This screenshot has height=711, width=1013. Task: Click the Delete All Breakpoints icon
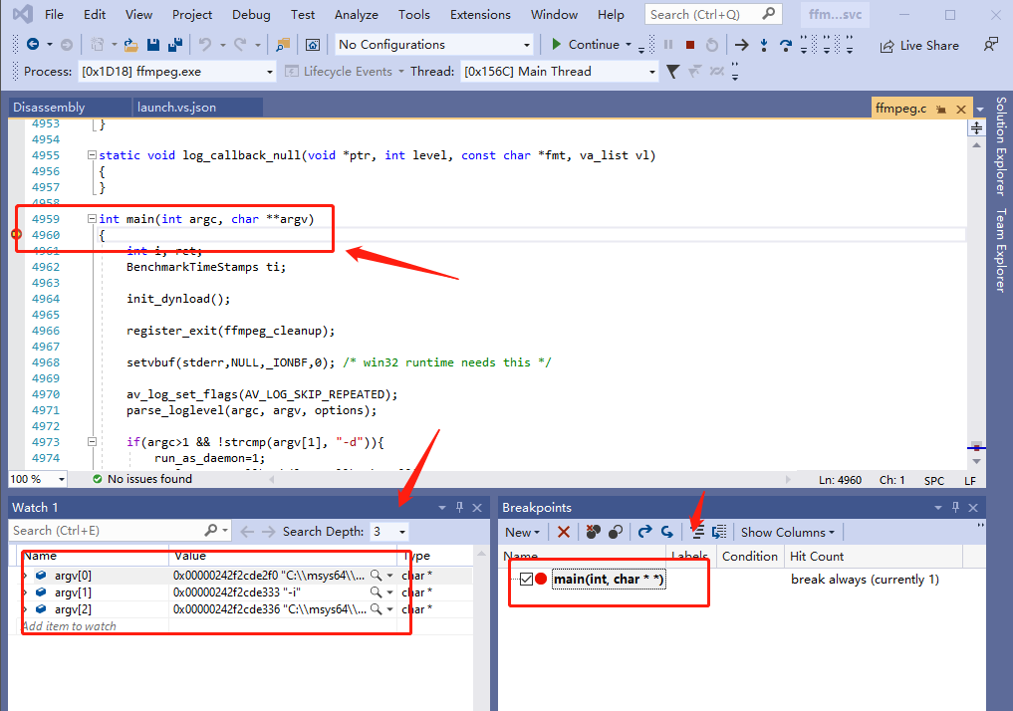(x=593, y=532)
